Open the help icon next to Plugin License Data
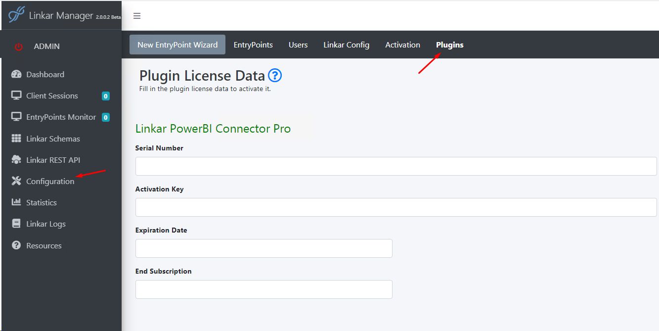 point(275,76)
